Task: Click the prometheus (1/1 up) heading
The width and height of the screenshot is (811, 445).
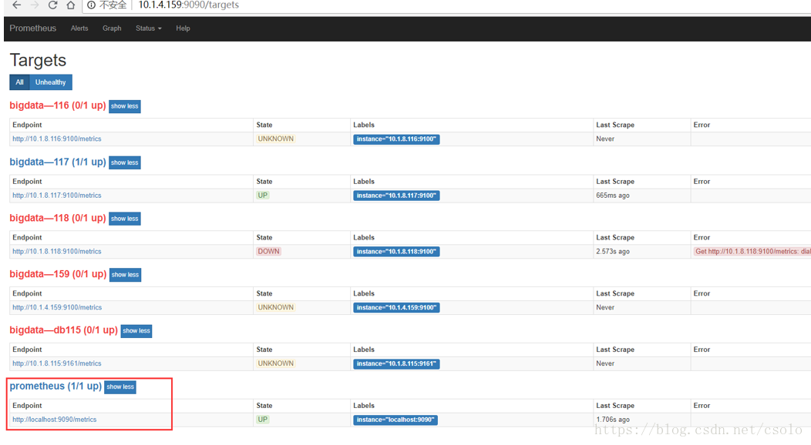Action: 56,386
